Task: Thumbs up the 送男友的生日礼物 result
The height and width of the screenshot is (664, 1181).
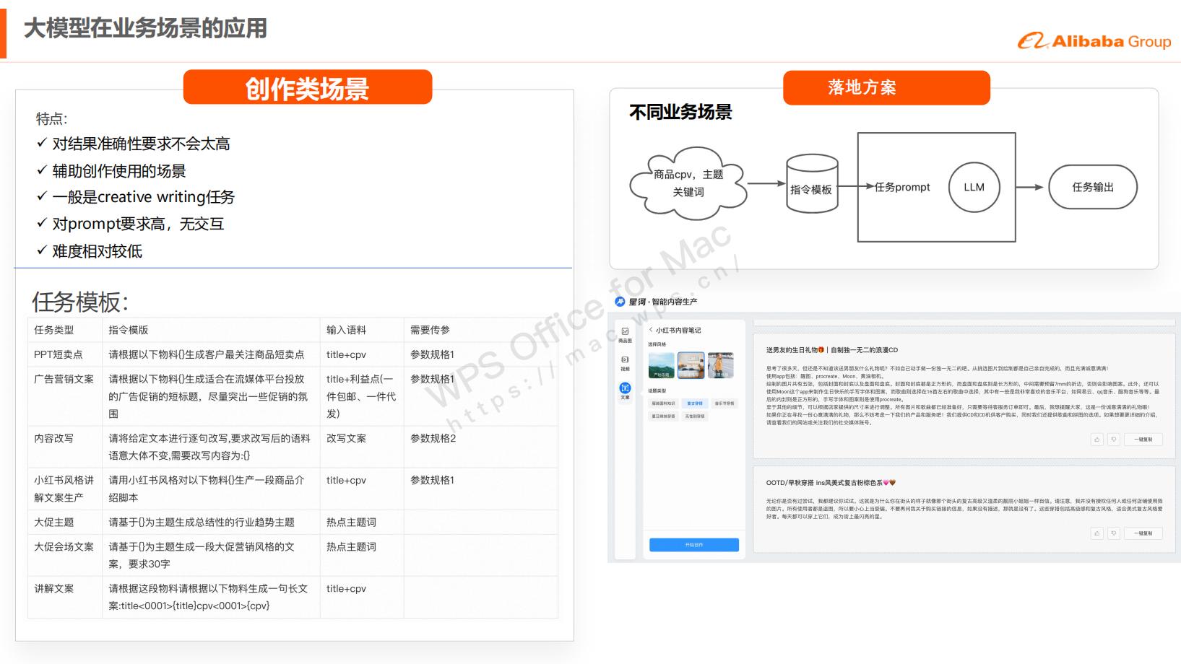Action: point(1097,439)
